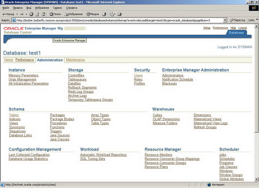
Task: Open the Сервис menu
Action: 58,8
